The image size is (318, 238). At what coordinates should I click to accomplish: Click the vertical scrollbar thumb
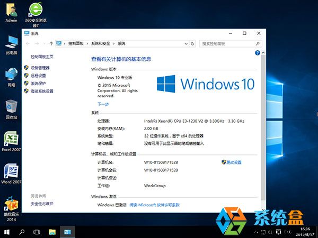tap(263, 127)
